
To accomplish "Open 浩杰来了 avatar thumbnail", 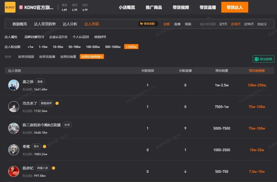I will tap(14, 107).
